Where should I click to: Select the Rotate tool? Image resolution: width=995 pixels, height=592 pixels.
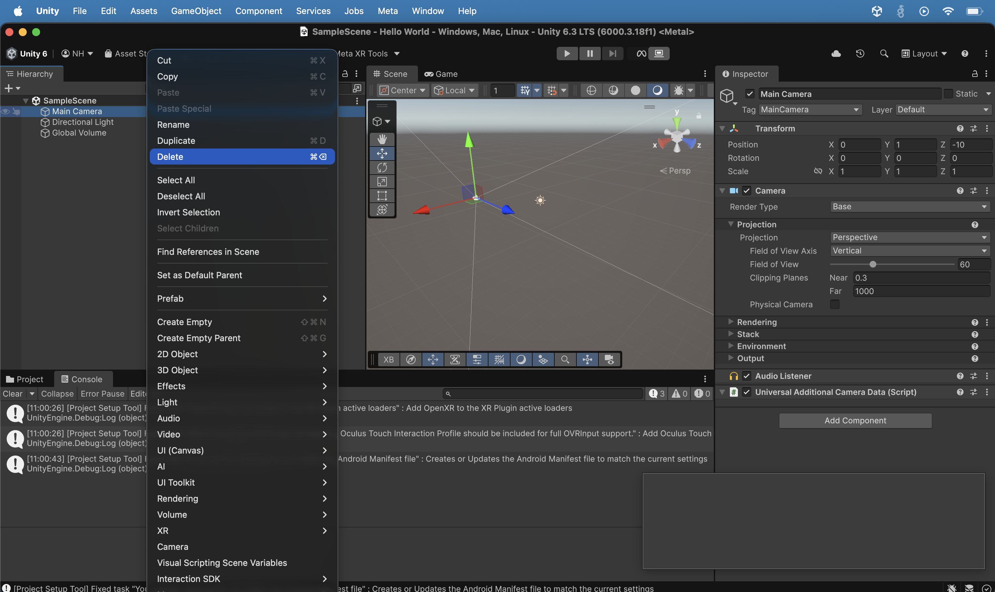382,167
